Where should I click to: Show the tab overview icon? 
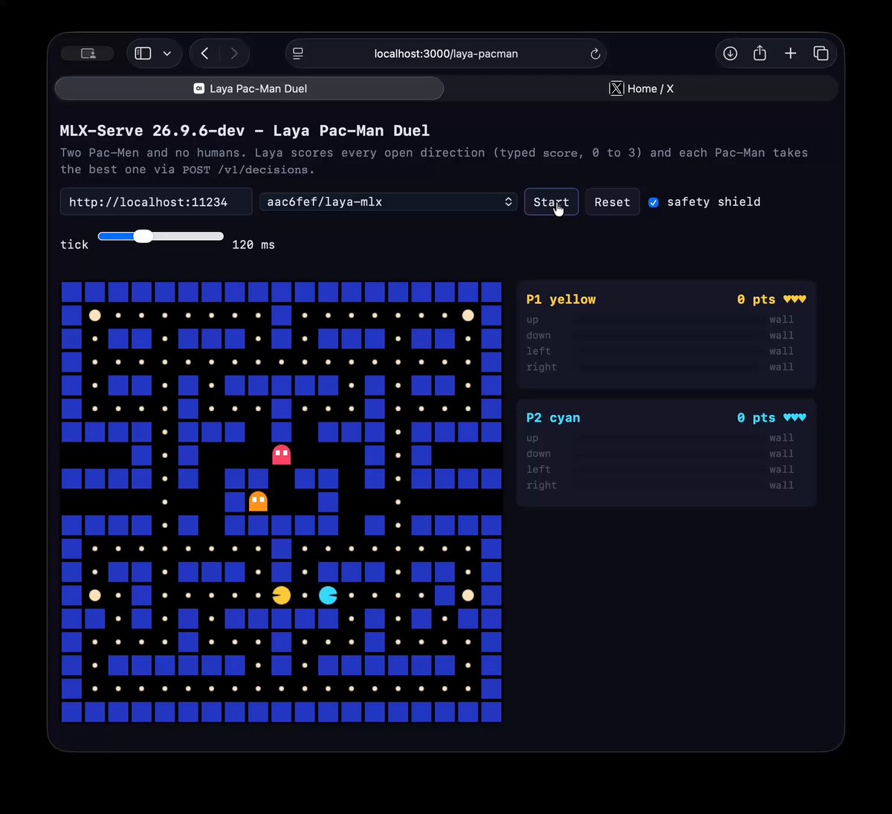pyautogui.click(x=821, y=54)
